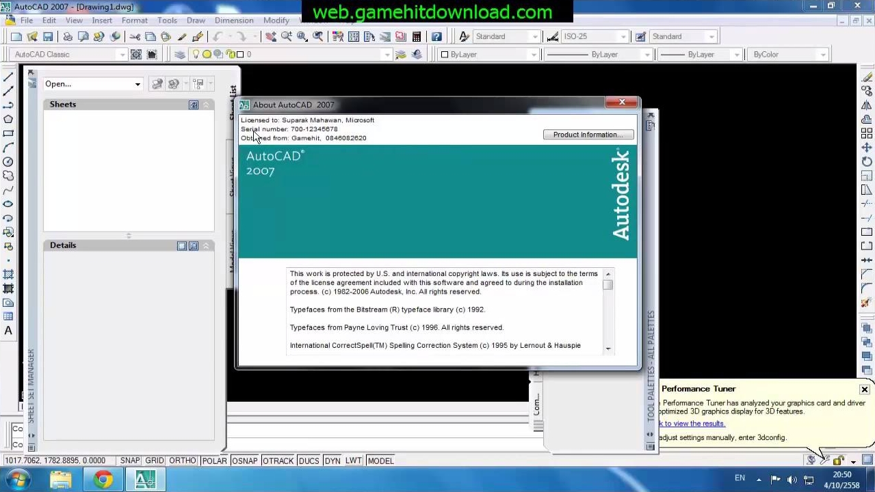The width and height of the screenshot is (875, 492).
Task: Click the Match Properties brush icon
Action: pyautogui.click(x=198, y=36)
